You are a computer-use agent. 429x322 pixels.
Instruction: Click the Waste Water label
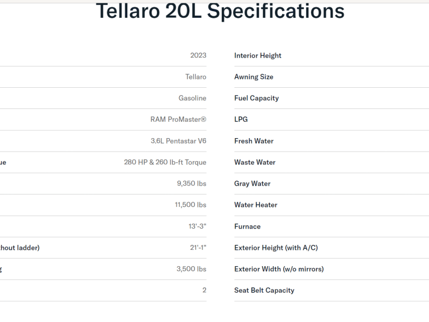[255, 162]
